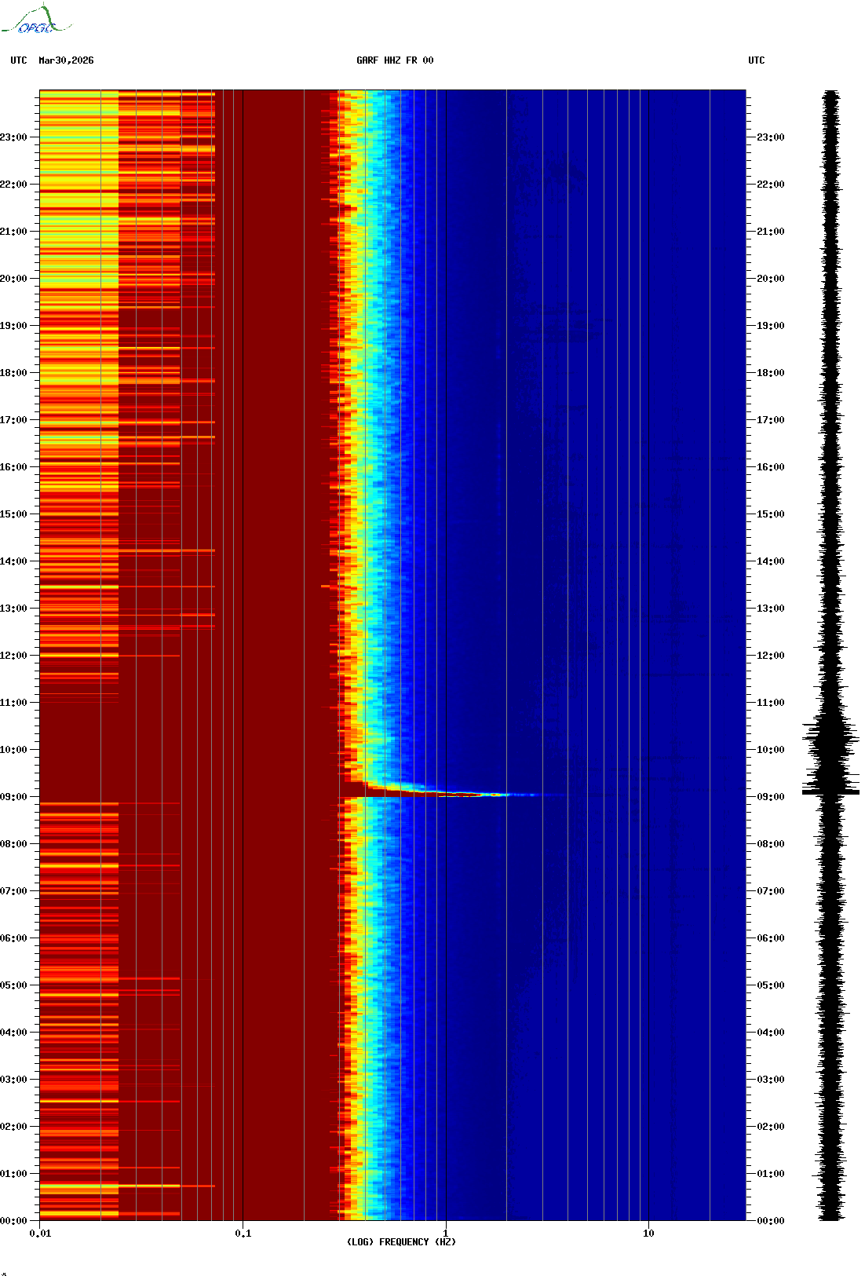The height and width of the screenshot is (1283, 865).
Task: Click the left axis 08:00 time label
Action: [x=13, y=844]
